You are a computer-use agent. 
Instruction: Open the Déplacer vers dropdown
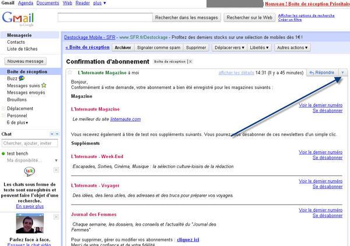click(x=229, y=48)
